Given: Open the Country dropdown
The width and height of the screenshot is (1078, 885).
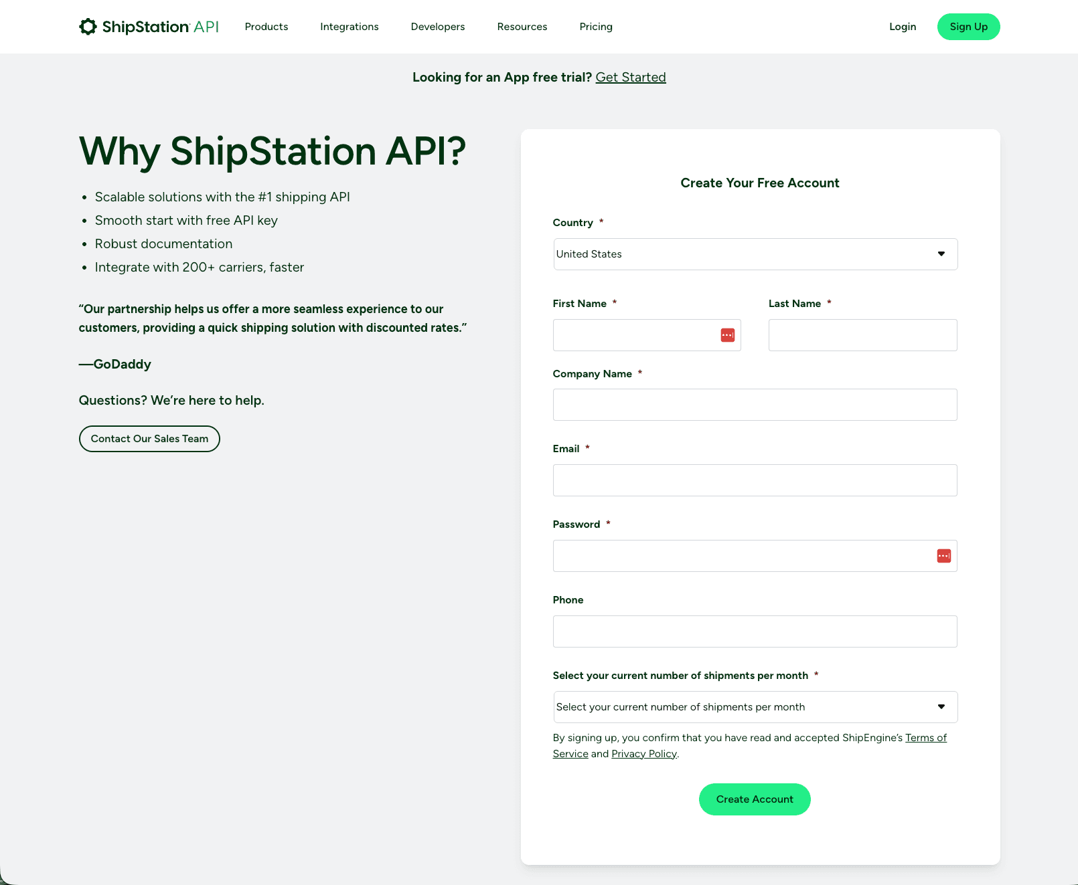Looking at the screenshot, I should coord(755,254).
